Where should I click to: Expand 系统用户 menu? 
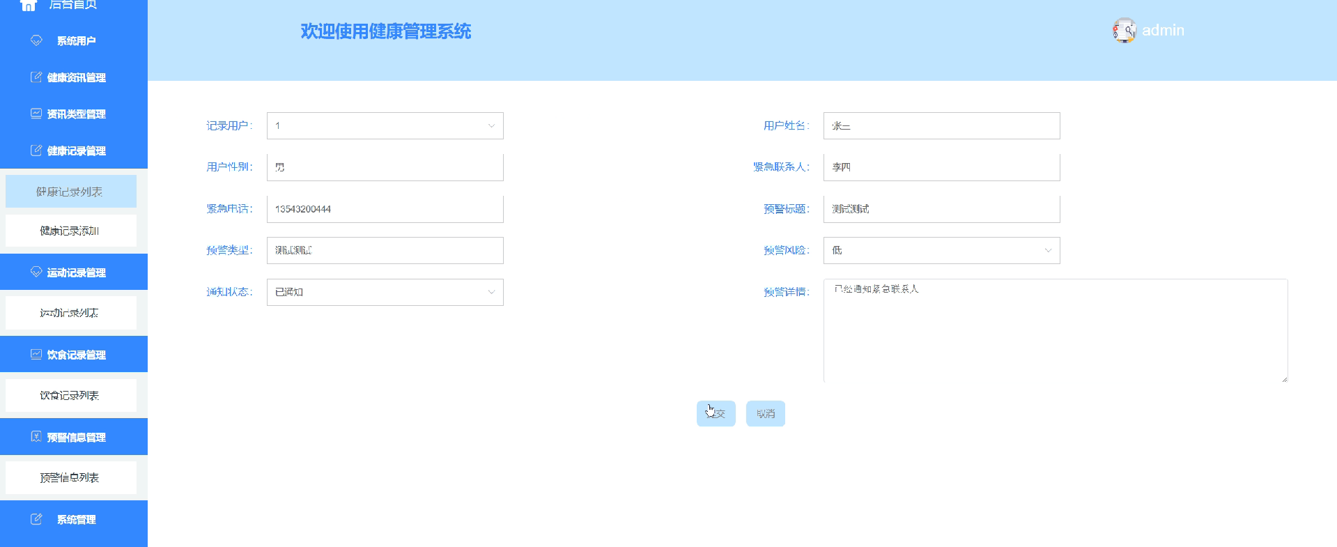coord(74,40)
